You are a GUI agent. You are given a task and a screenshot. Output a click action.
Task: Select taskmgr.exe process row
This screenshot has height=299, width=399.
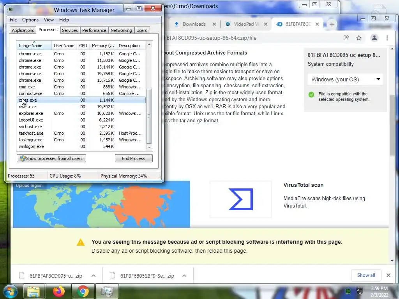[x=81, y=140]
